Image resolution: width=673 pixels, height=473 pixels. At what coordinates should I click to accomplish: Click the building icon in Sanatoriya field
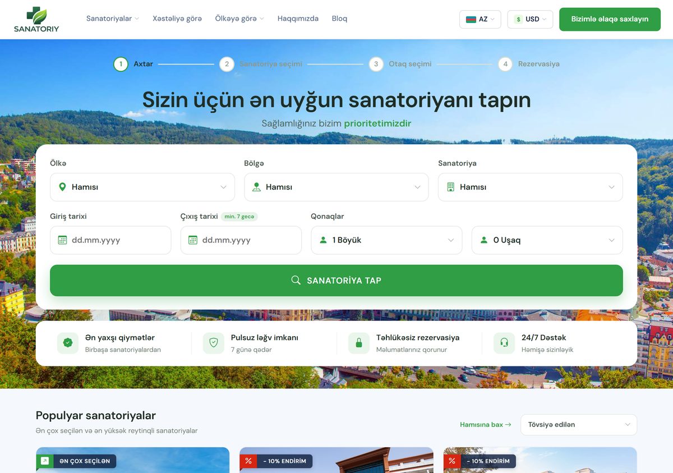pos(450,187)
